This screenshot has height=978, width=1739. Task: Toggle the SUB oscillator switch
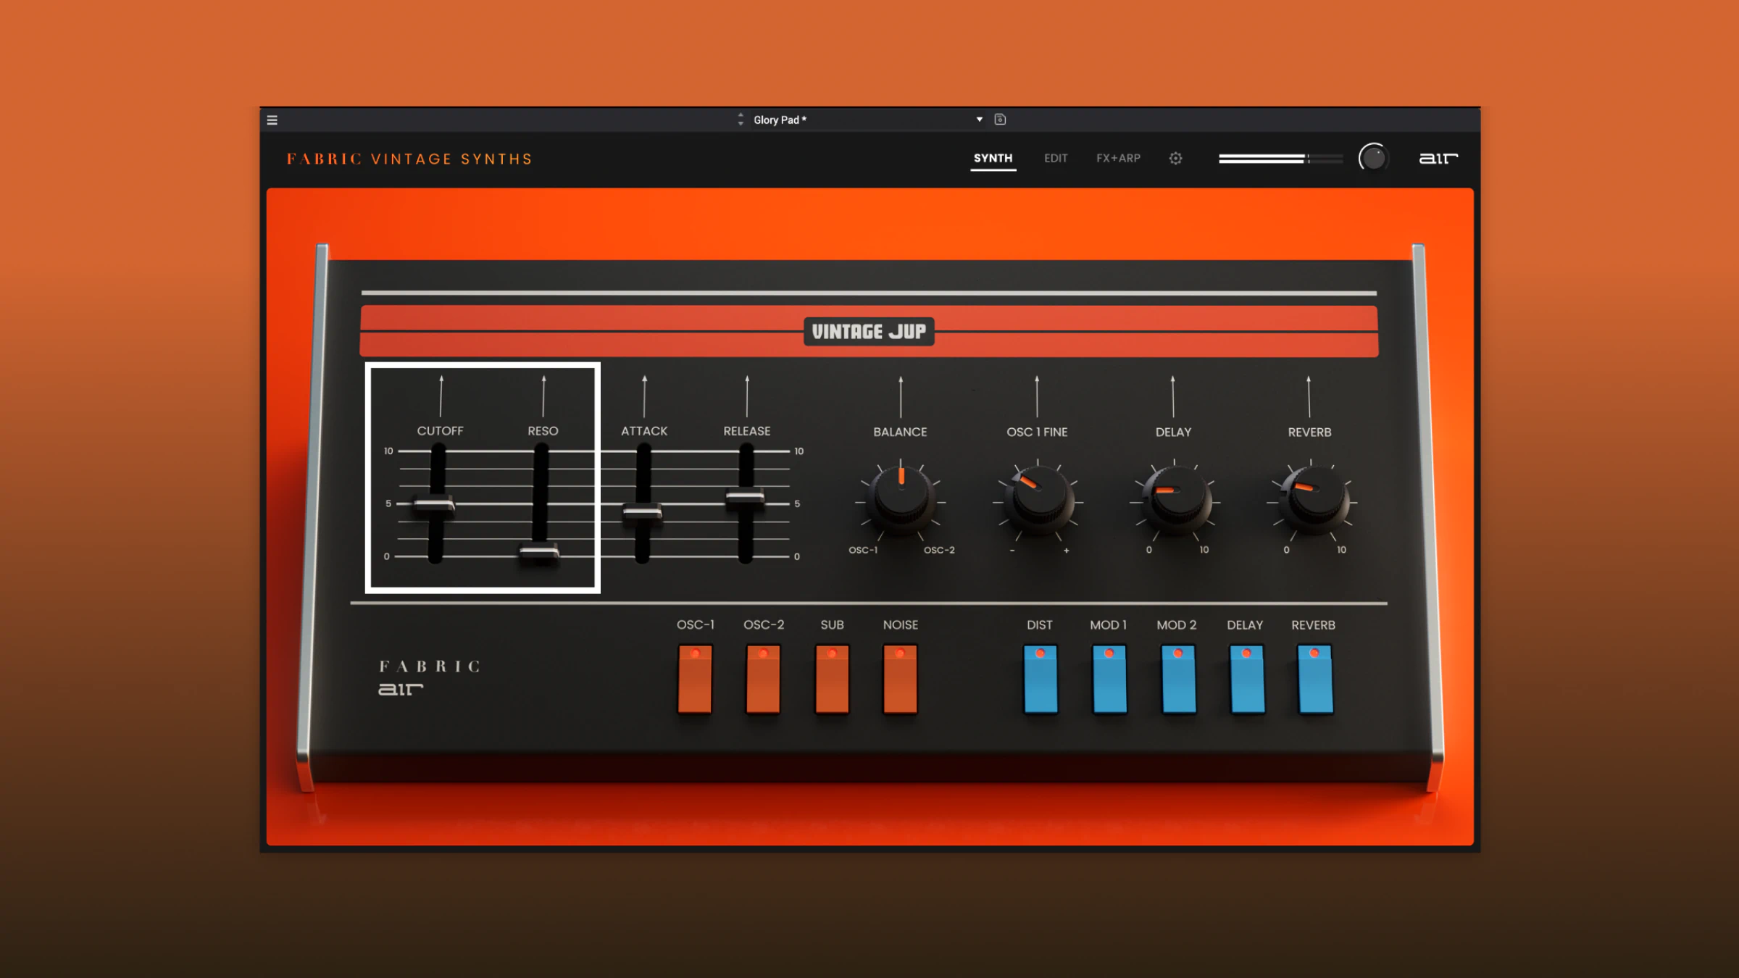(x=832, y=679)
